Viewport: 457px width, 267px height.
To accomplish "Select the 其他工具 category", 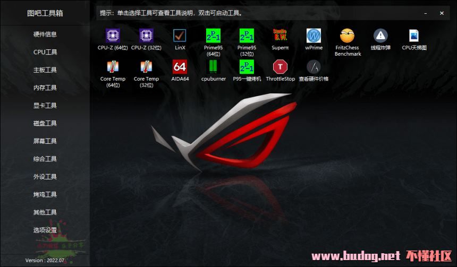I will coord(45,212).
